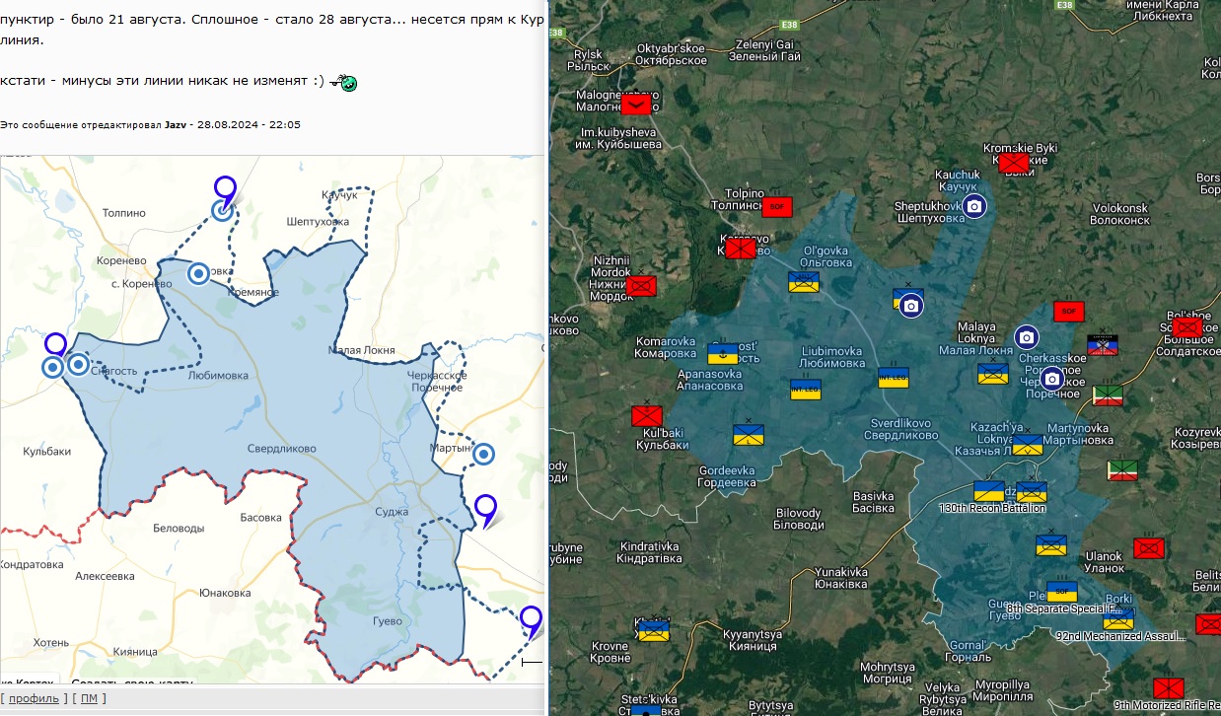Click the winking smiley emoticon
This screenshot has height=716, width=1221.
[343, 82]
